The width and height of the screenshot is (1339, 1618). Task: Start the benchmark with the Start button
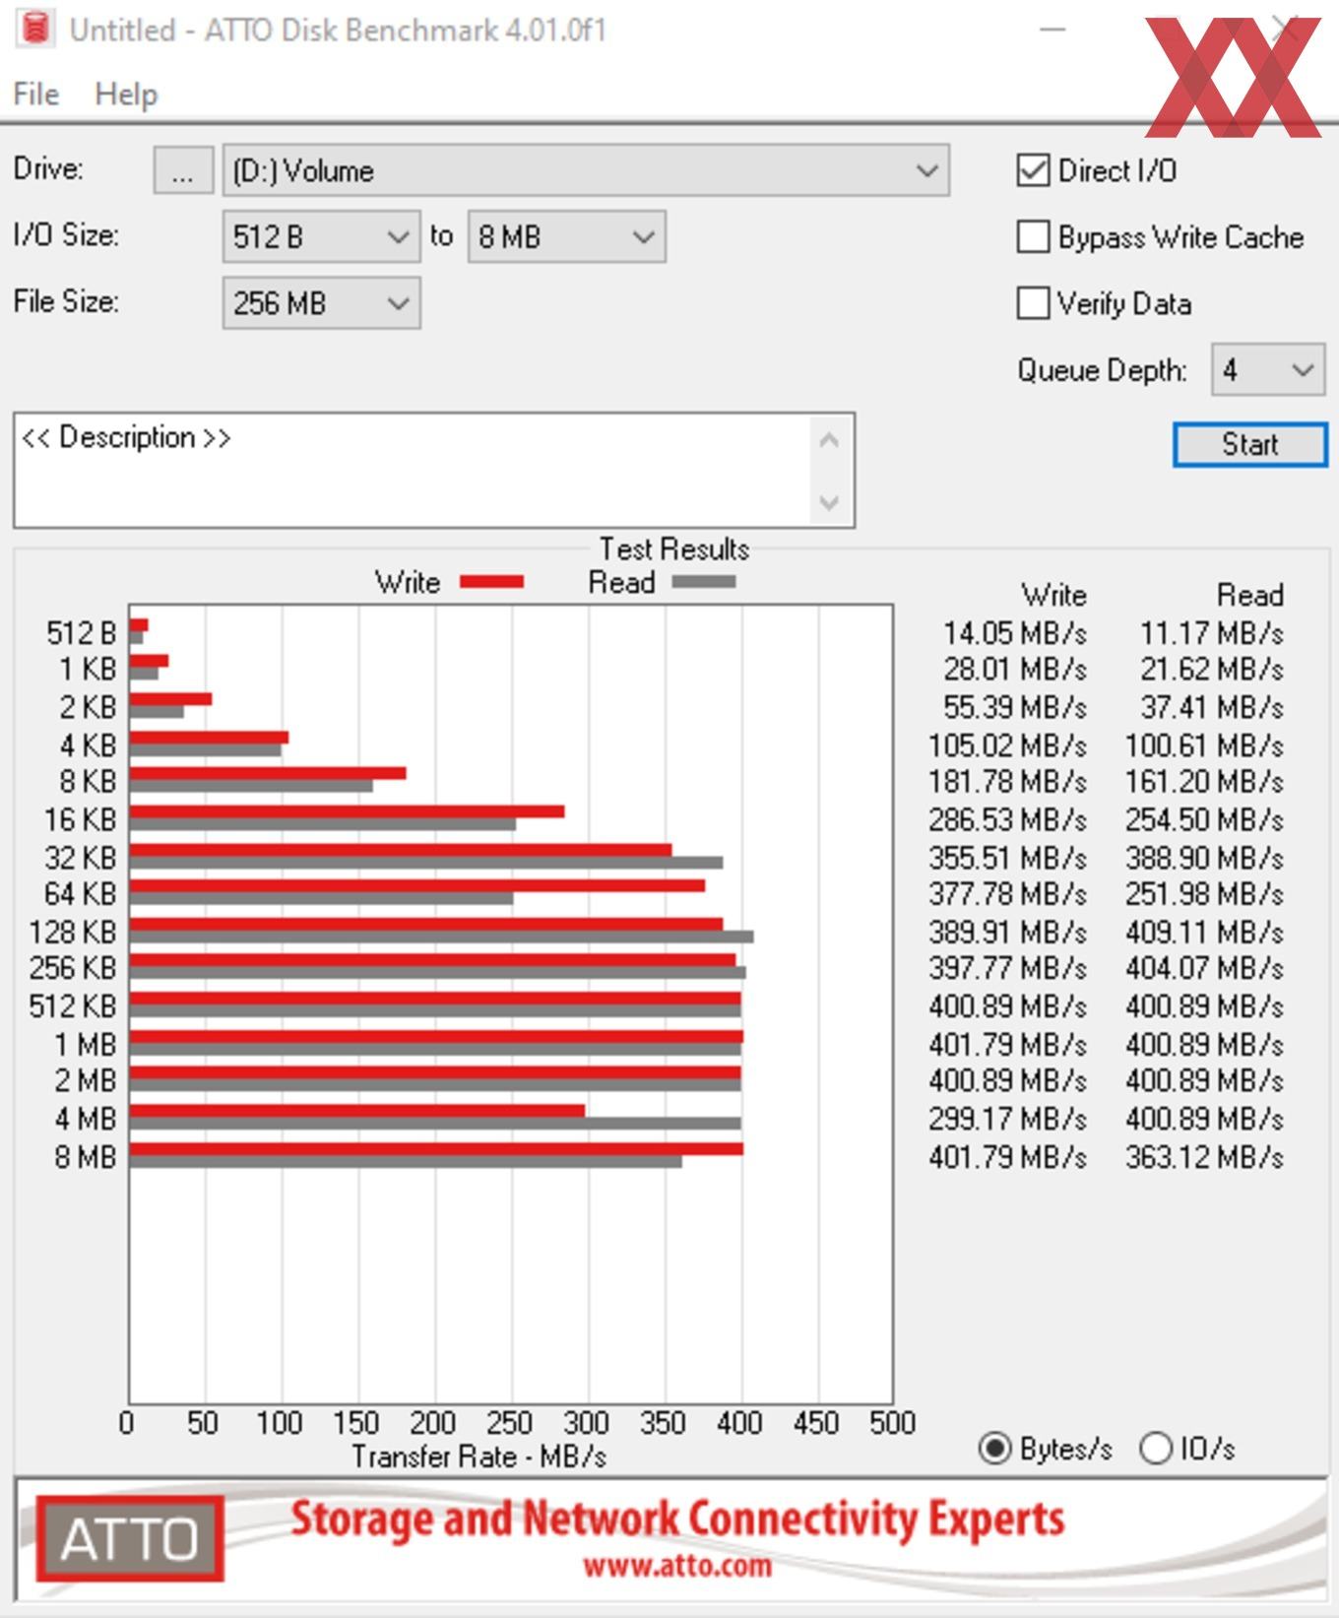coord(1250,444)
